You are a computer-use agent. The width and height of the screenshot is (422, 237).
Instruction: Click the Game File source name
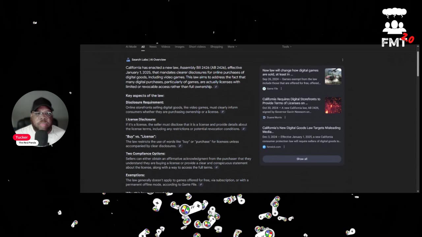[x=272, y=89]
